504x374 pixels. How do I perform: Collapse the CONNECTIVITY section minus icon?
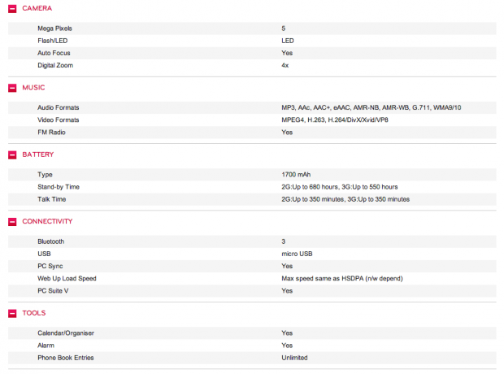coord(12,222)
